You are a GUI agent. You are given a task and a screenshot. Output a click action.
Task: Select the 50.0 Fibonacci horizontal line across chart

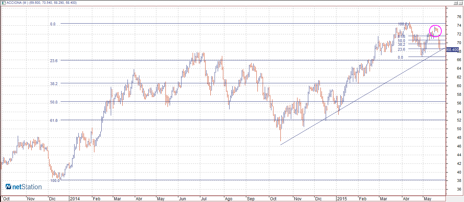coord(253,102)
